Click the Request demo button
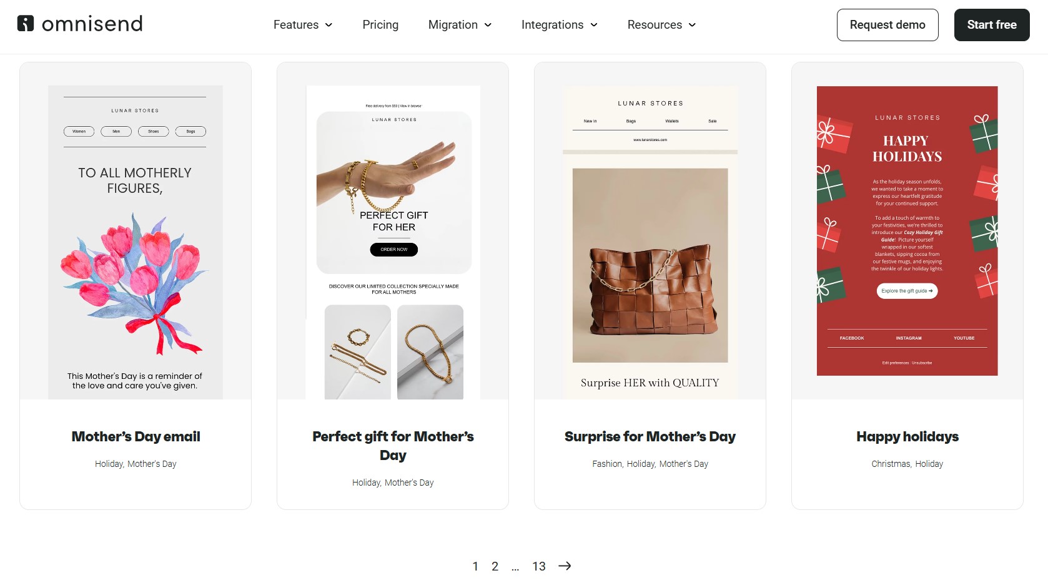The image size is (1048, 583). [887, 25]
